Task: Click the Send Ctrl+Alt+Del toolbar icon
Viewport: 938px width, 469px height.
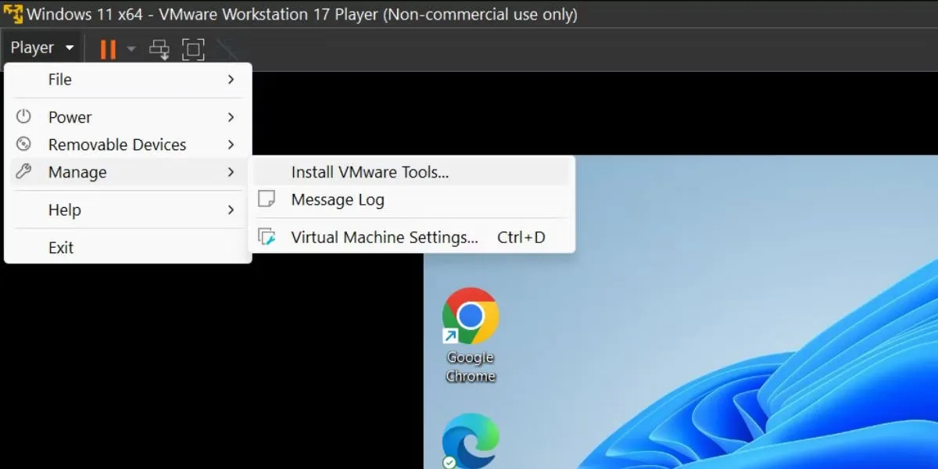Action: [159, 48]
